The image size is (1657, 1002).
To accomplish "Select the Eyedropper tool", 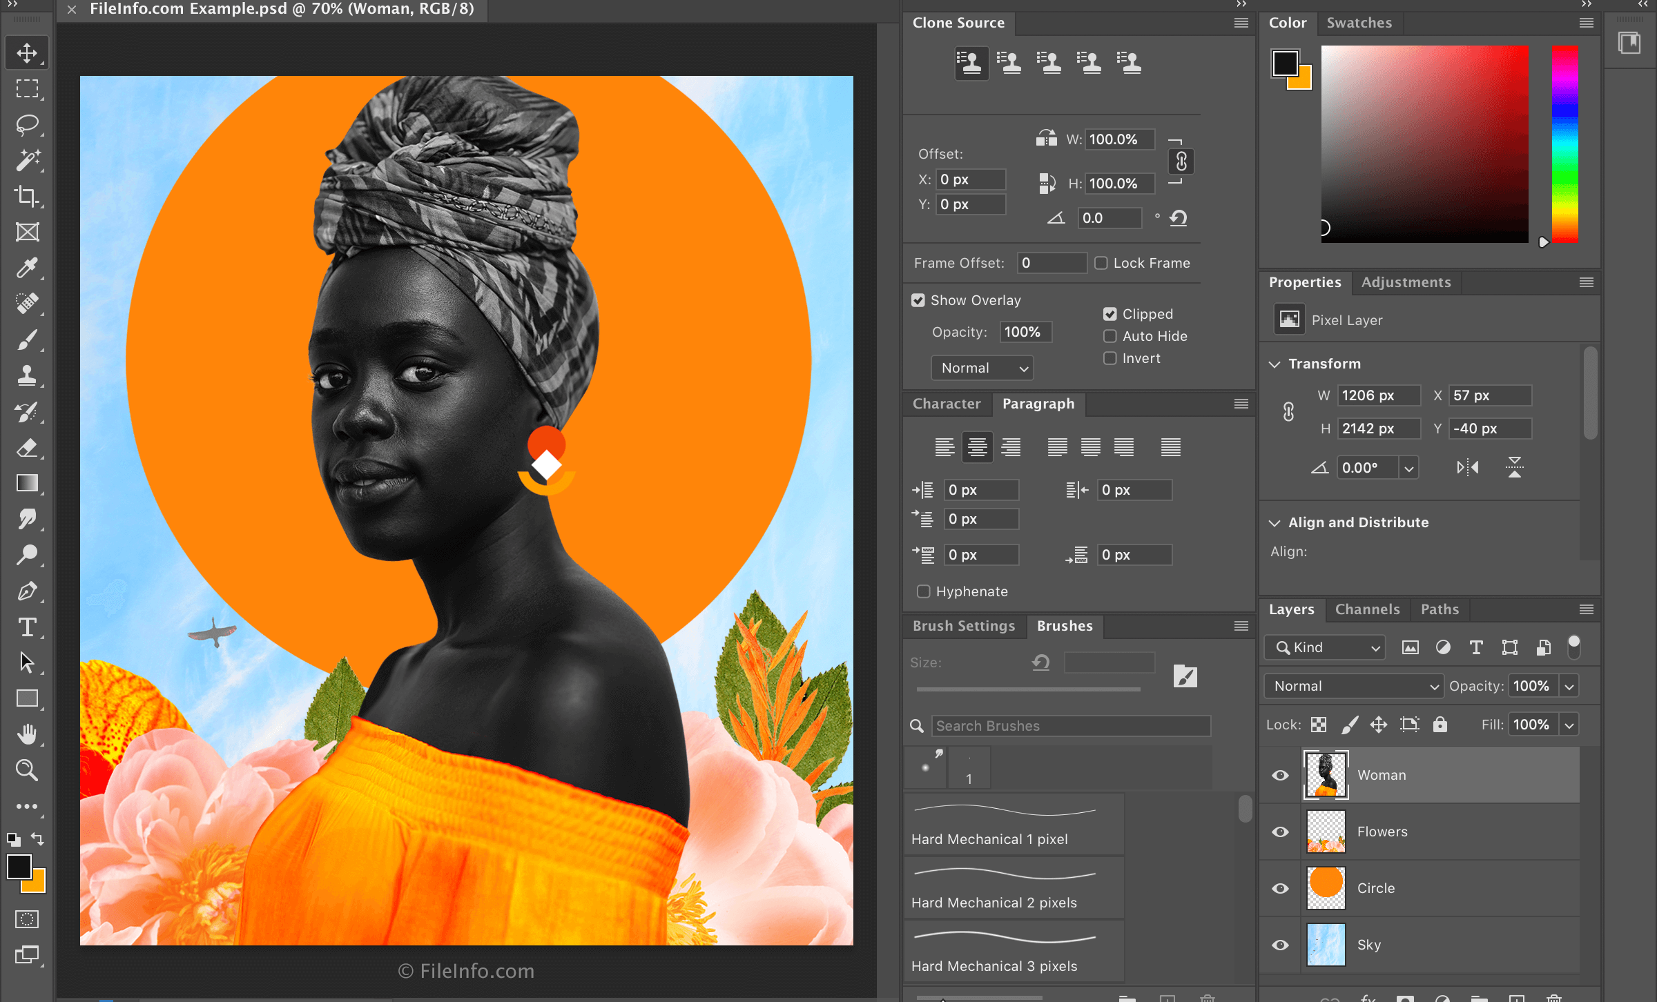I will click(x=27, y=268).
